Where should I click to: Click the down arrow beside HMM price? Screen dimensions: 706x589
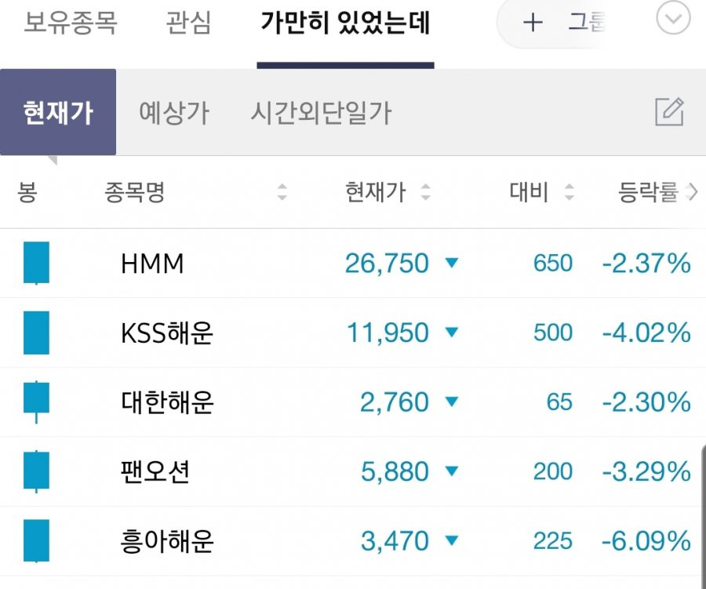pyautogui.click(x=452, y=263)
